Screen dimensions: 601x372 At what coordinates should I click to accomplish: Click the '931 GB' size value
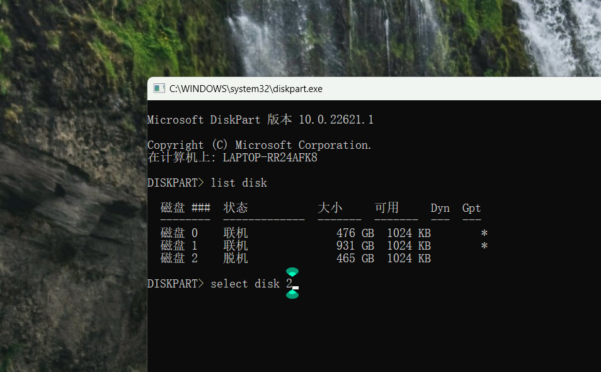(x=355, y=246)
